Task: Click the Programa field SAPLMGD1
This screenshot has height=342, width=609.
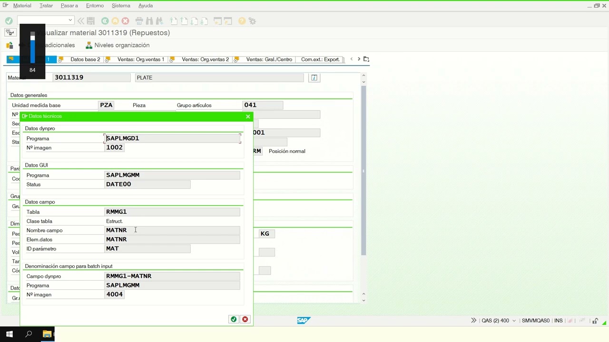Action: (172, 138)
